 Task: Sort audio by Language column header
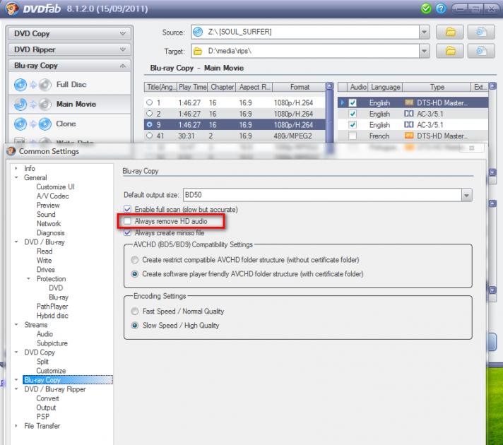point(385,87)
